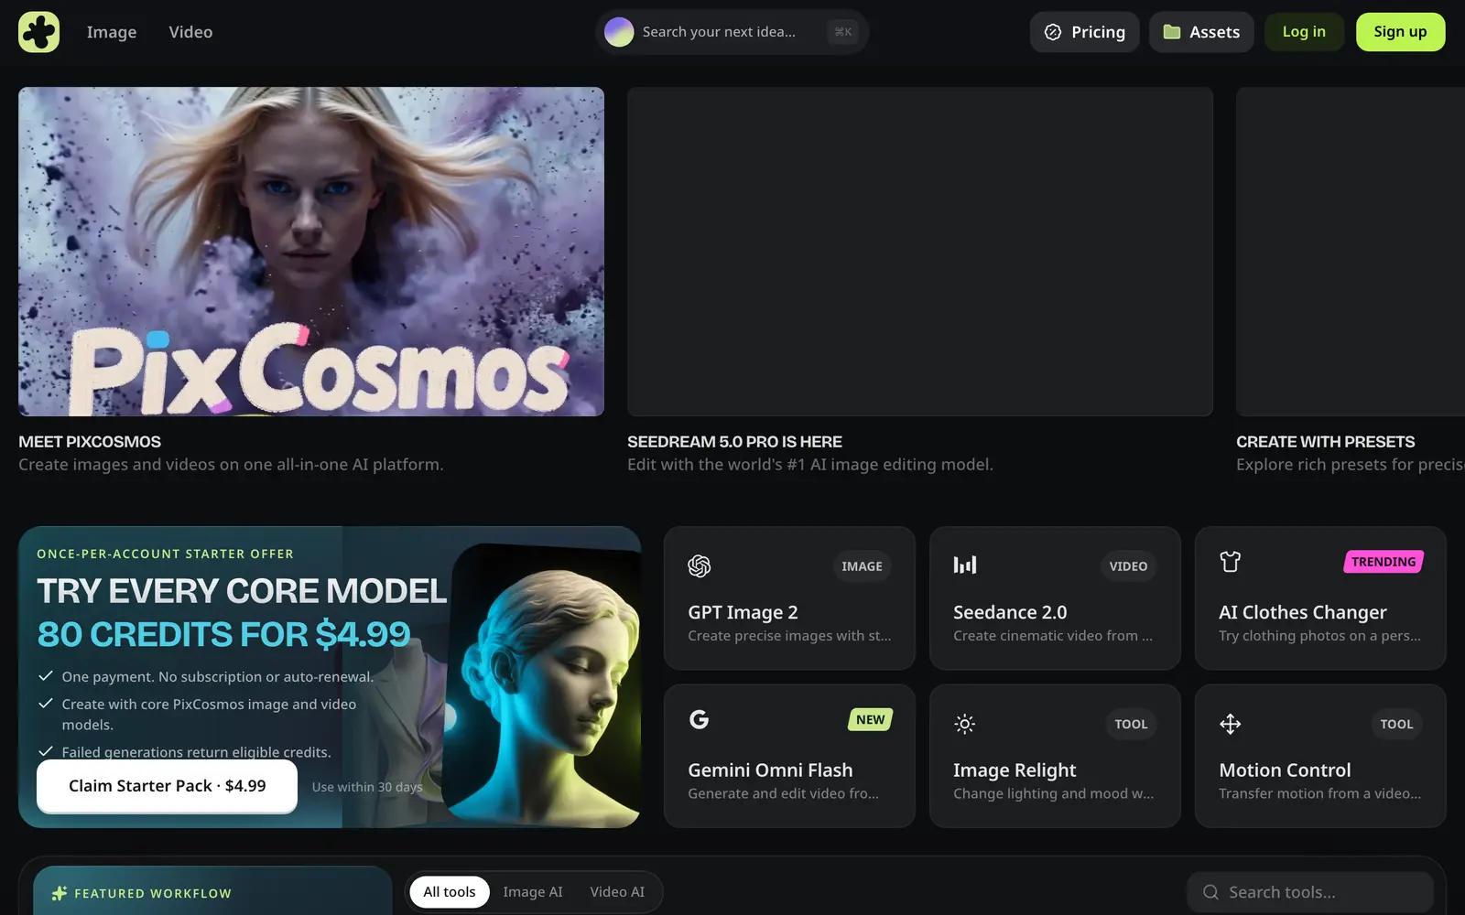Click the NEW badge on Gemini Omni Flash
Image resolution: width=1465 pixels, height=915 pixels.
pos(870,720)
